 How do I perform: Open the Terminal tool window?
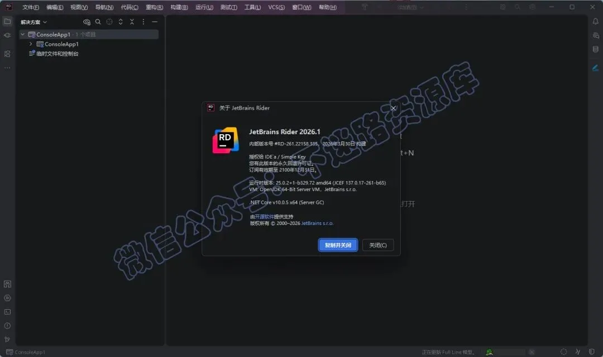(7, 312)
